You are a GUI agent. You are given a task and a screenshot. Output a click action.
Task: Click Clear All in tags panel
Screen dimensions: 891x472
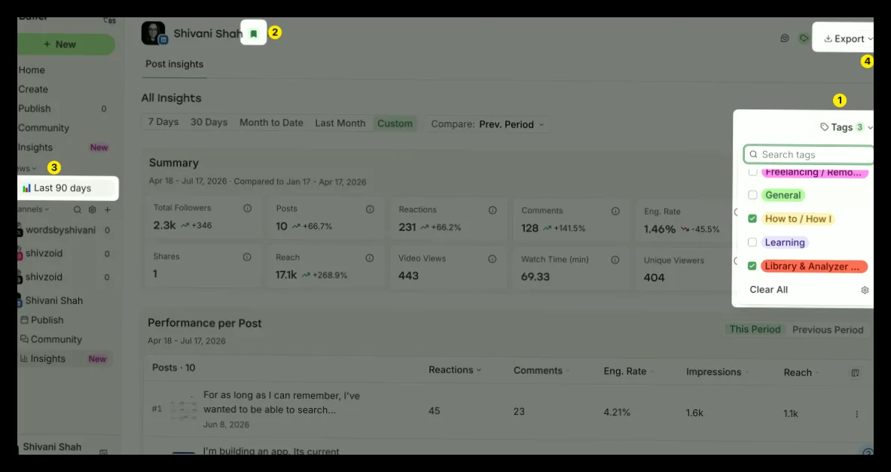(x=768, y=290)
